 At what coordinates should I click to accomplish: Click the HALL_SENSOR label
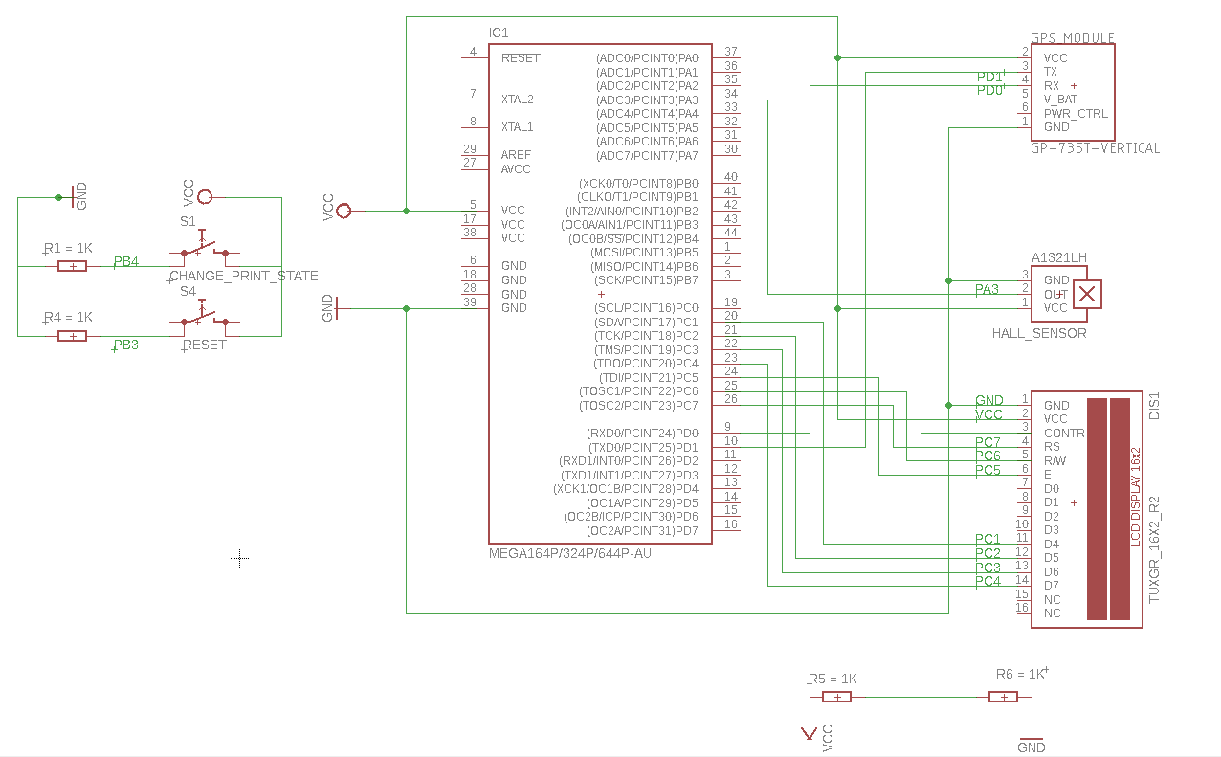1039,333
